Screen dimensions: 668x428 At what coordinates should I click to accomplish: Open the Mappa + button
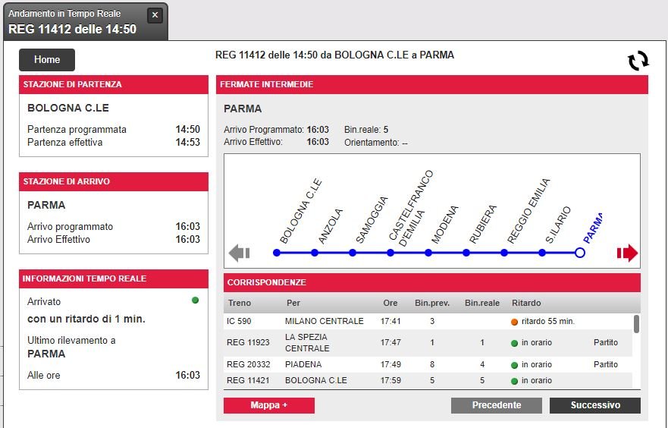[268, 405]
